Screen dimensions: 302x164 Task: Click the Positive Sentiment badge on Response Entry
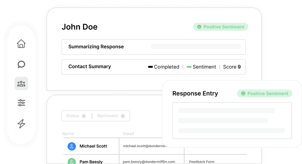(x=264, y=93)
